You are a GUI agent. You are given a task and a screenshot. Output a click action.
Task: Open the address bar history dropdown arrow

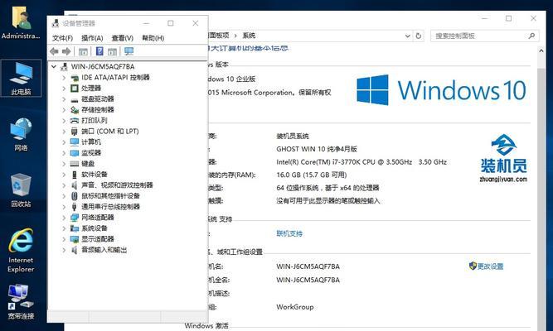coord(408,36)
